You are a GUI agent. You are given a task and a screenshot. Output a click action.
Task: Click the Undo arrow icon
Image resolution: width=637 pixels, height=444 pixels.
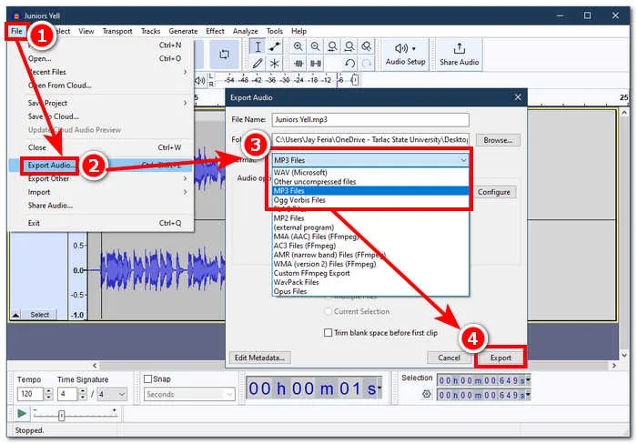pyautogui.click(x=349, y=64)
